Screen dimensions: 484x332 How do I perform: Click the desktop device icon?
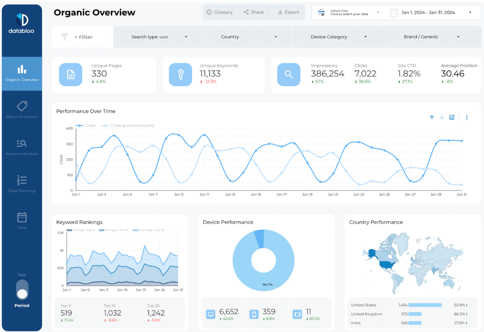[211, 314]
